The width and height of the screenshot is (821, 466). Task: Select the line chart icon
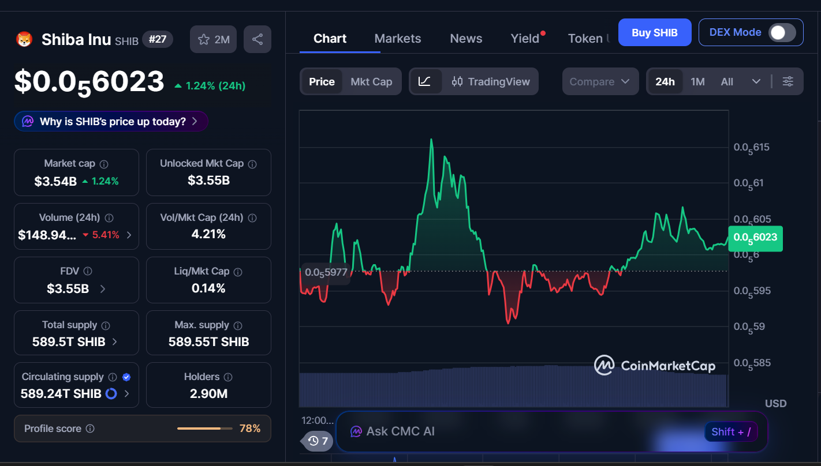pos(425,81)
